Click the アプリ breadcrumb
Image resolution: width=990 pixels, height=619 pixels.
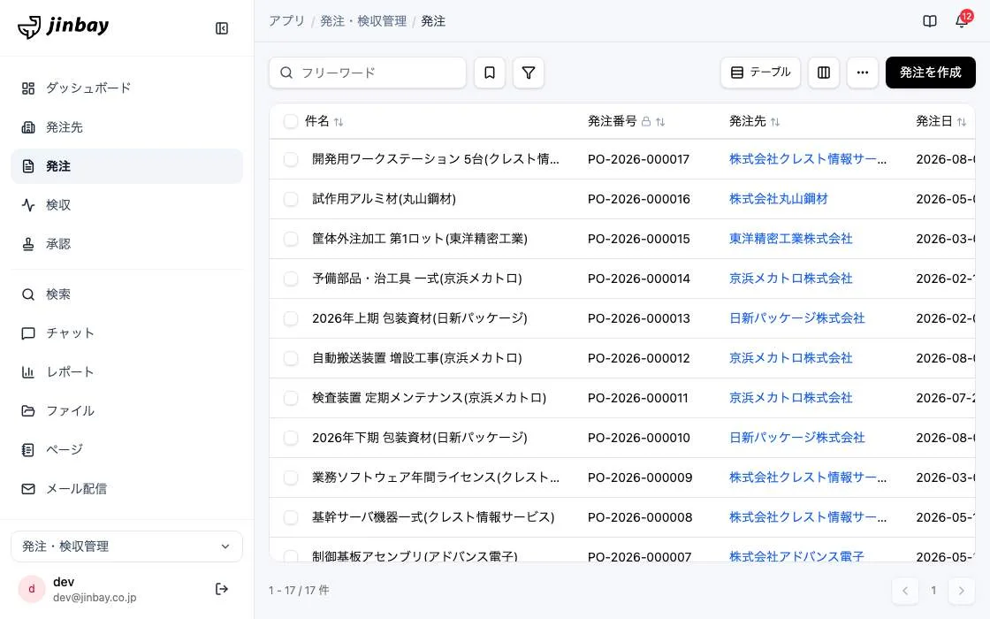click(286, 21)
